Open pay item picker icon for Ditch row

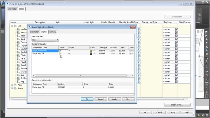pos(176,55)
